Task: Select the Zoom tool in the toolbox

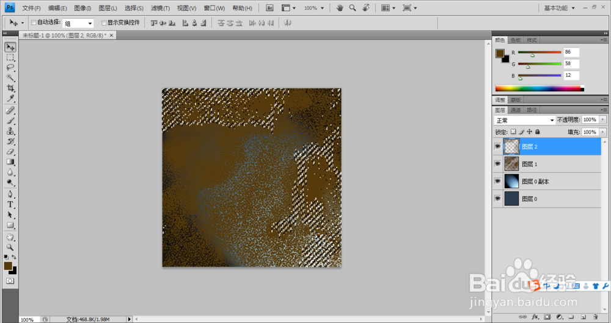Action: pos(10,247)
